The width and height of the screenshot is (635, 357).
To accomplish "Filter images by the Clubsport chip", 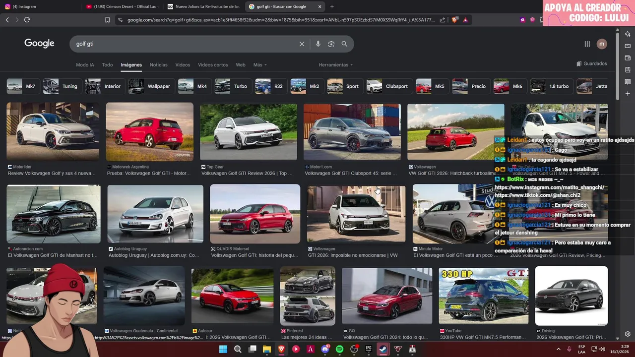I will (388, 86).
